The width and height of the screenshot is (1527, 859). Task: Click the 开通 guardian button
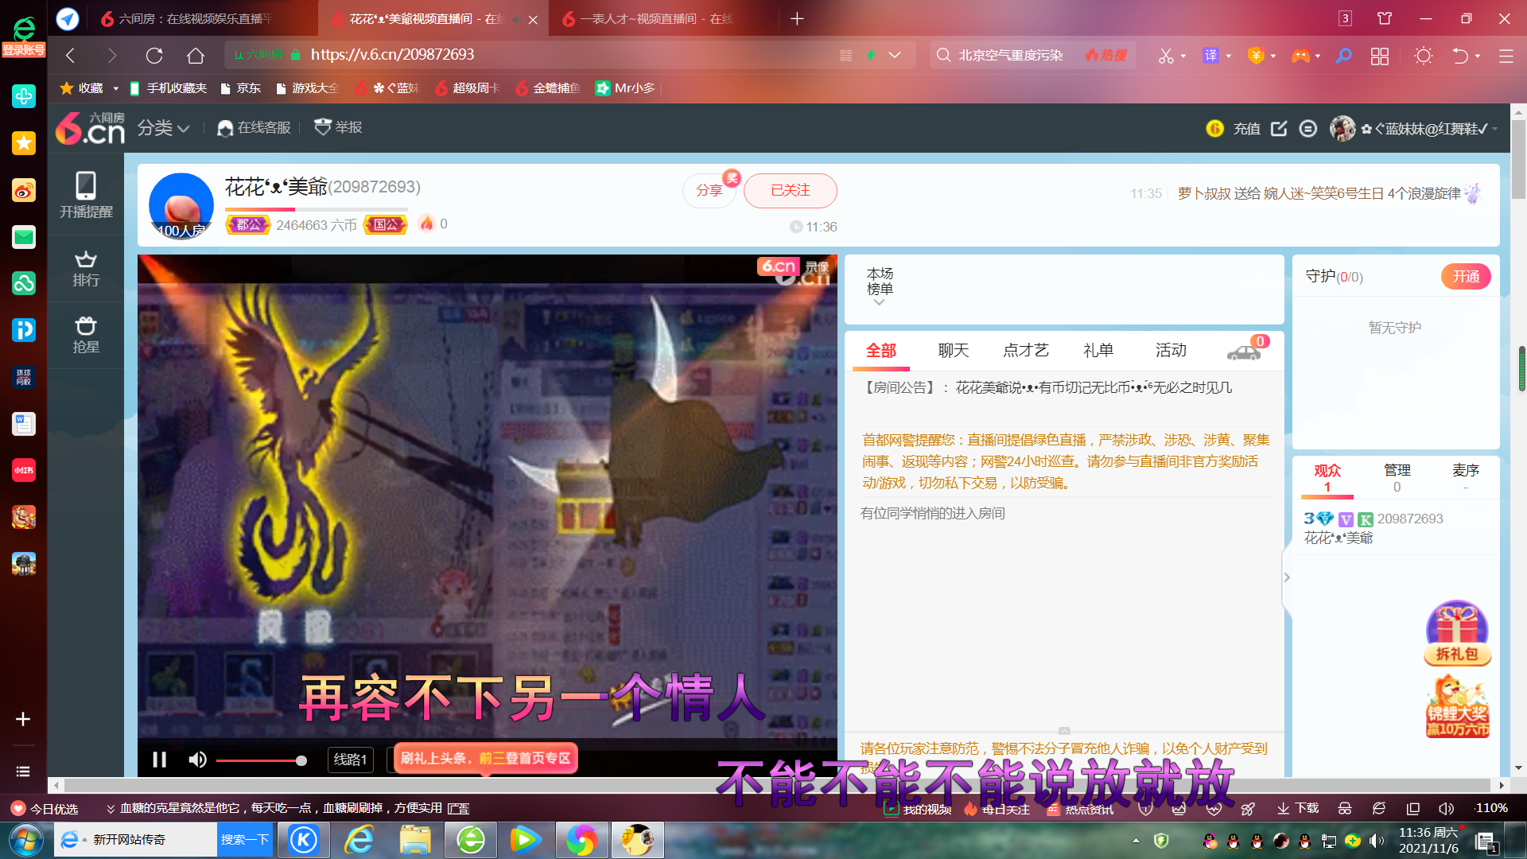coord(1466,277)
